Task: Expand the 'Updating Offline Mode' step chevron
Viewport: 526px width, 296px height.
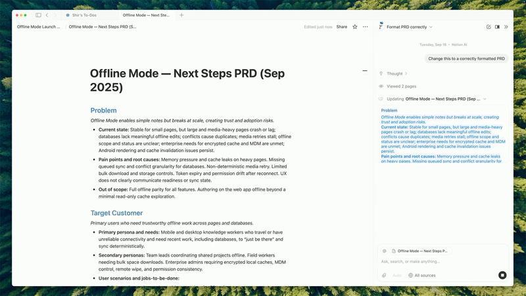Action: coord(485,99)
